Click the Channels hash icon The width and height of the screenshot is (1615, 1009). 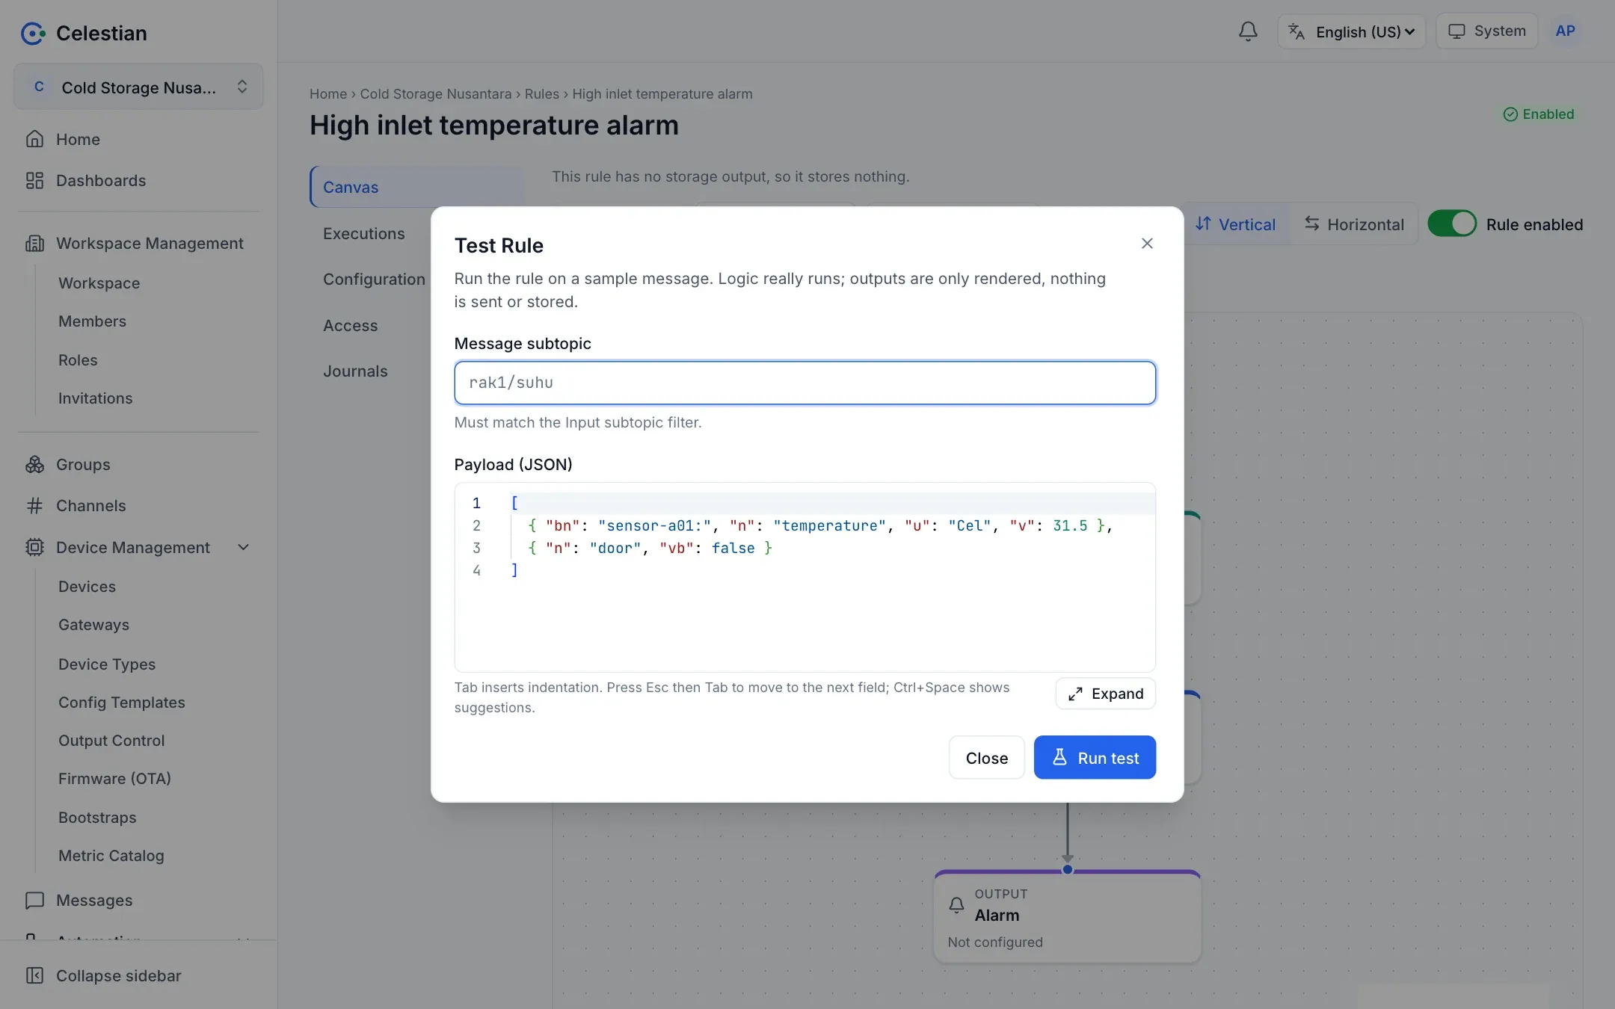[34, 505]
